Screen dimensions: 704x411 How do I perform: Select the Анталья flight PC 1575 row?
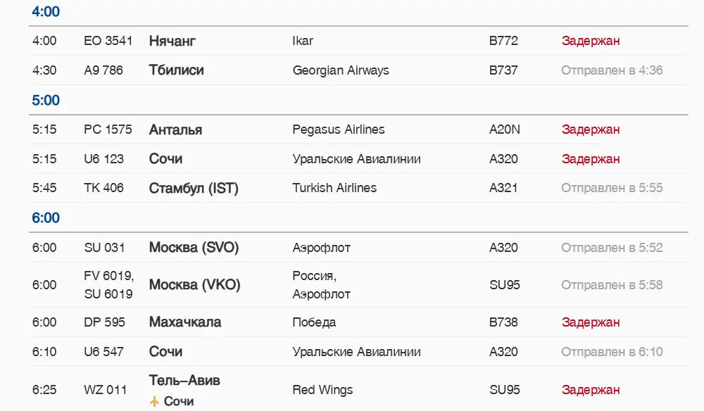pos(358,129)
